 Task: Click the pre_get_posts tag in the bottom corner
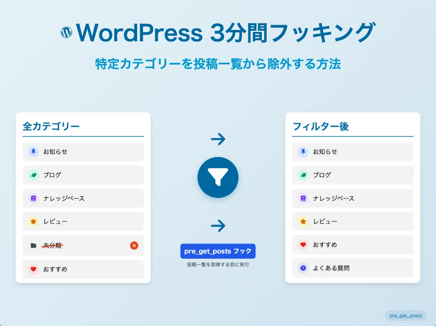pyautogui.click(x=406, y=316)
